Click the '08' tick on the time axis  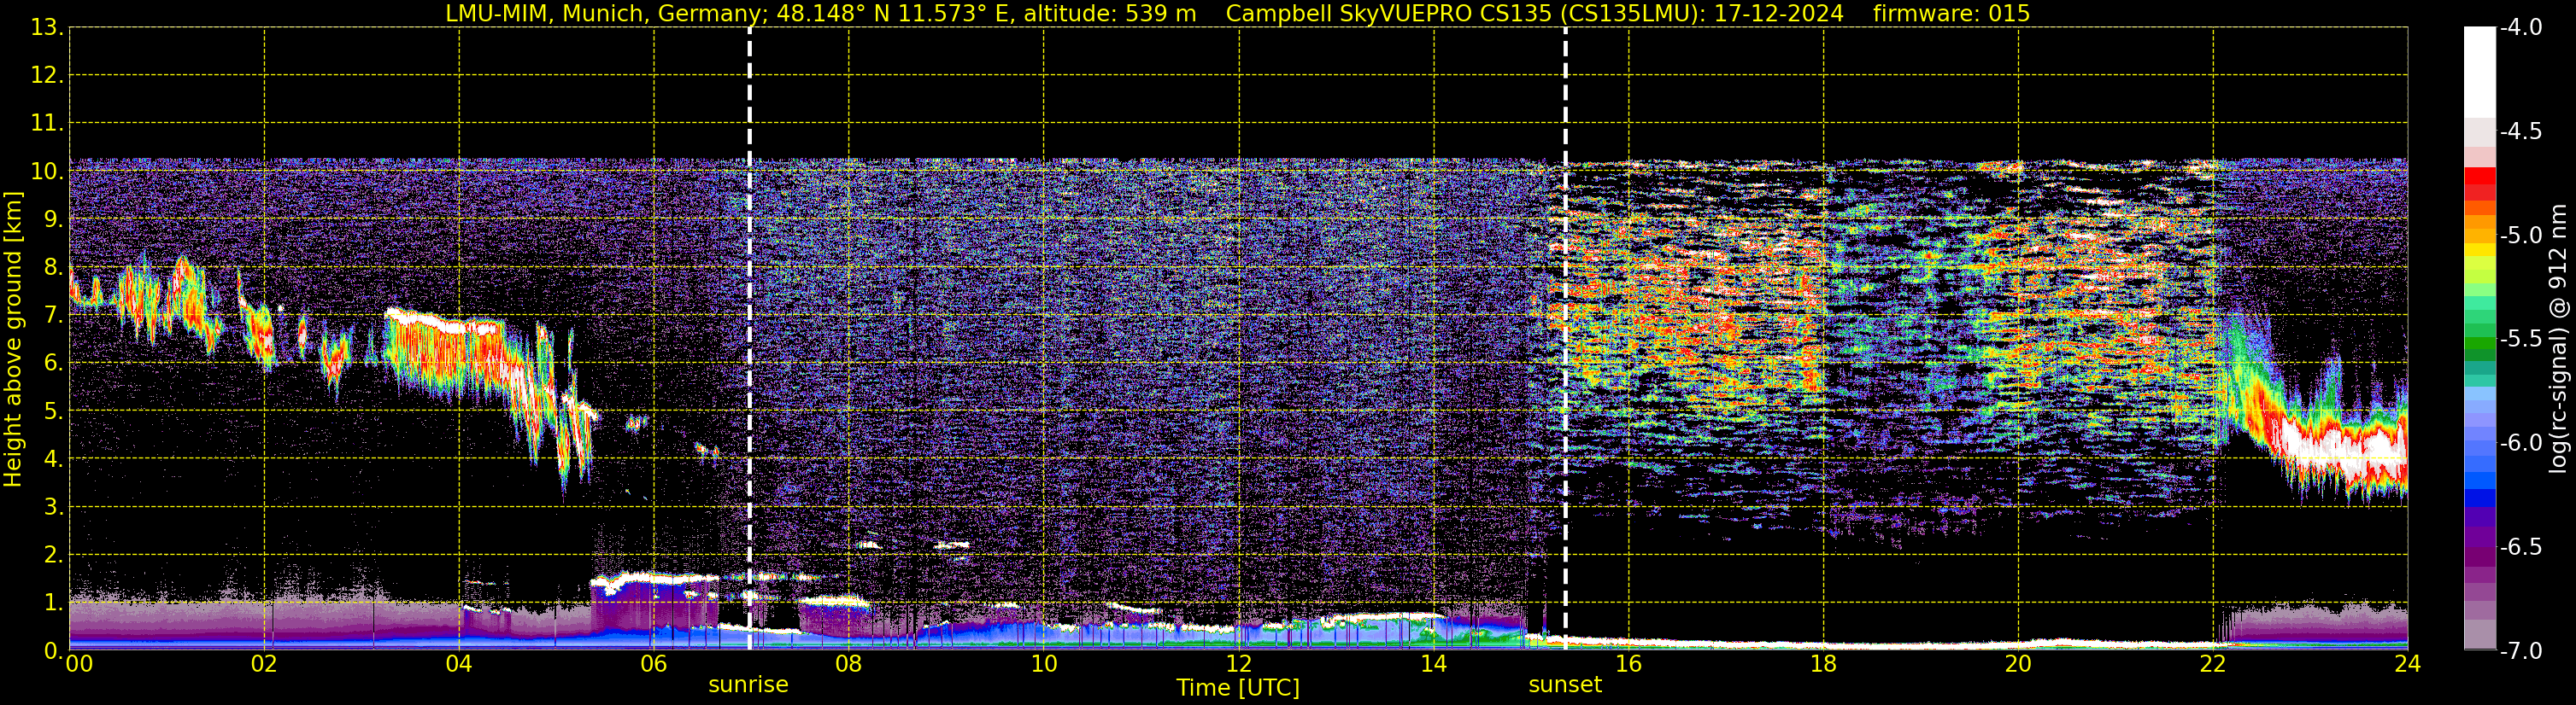click(849, 664)
